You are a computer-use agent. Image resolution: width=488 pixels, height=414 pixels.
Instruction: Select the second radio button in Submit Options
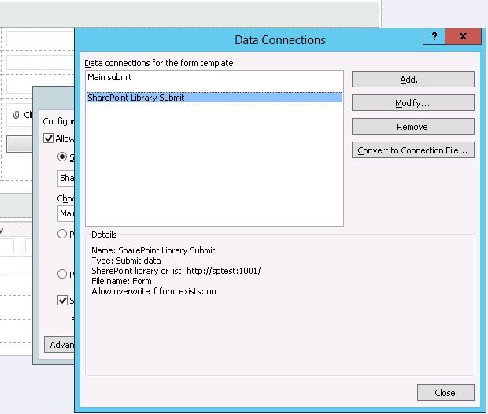(62, 234)
